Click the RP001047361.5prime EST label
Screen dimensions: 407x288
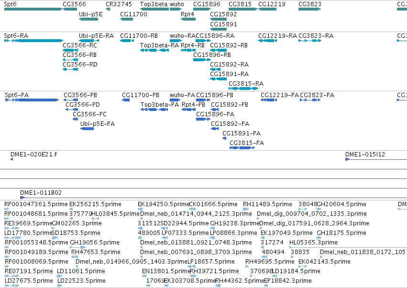(x=36, y=204)
